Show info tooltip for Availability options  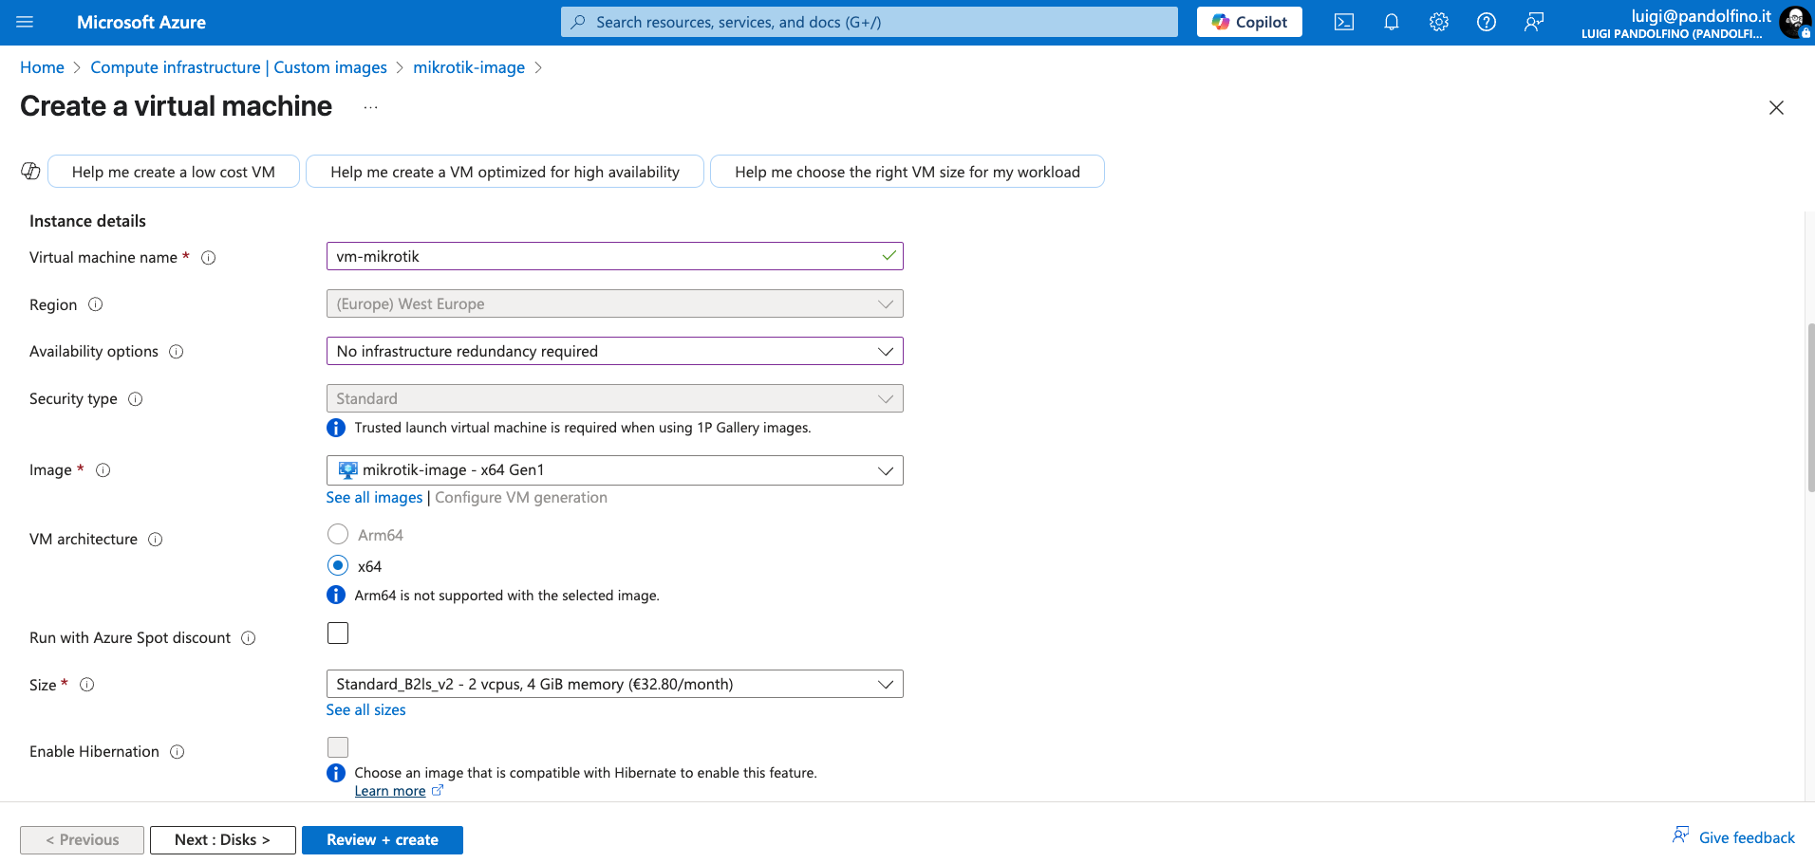pyautogui.click(x=177, y=352)
